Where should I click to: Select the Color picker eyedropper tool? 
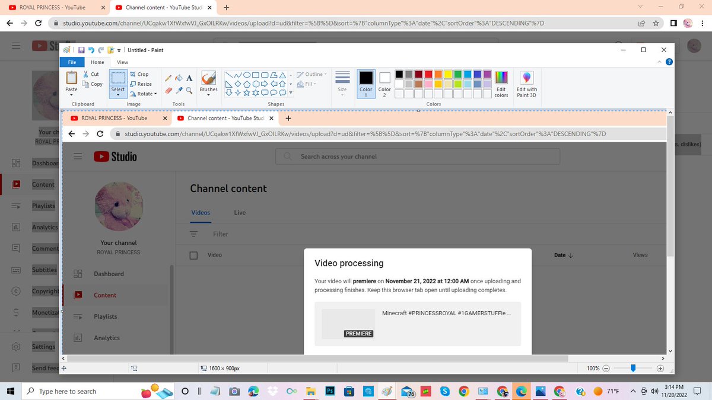point(179,91)
